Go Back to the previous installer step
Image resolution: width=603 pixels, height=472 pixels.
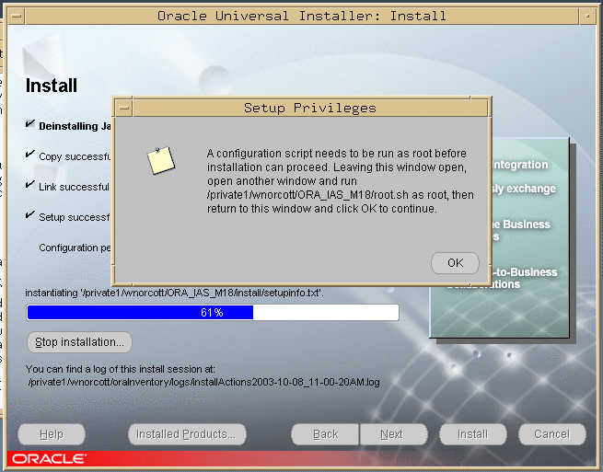click(325, 434)
